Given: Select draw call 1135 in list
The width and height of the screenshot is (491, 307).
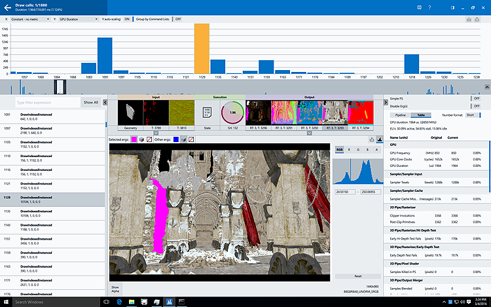Looking at the screenshot, I should click(x=52, y=213).
